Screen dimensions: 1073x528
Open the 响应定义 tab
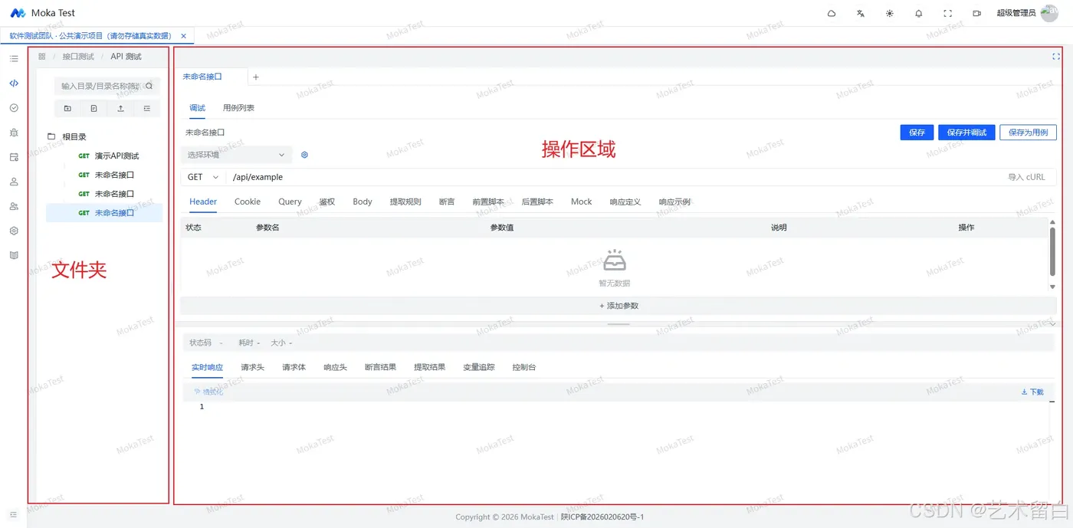pos(625,202)
